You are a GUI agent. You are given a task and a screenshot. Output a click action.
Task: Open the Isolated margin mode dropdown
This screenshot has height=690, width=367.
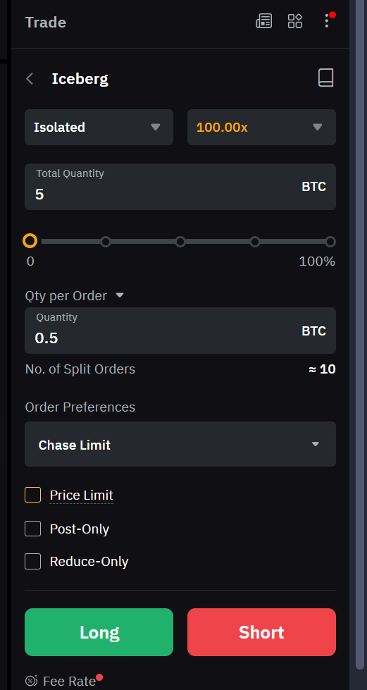pyautogui.click(x=99, y=127)
